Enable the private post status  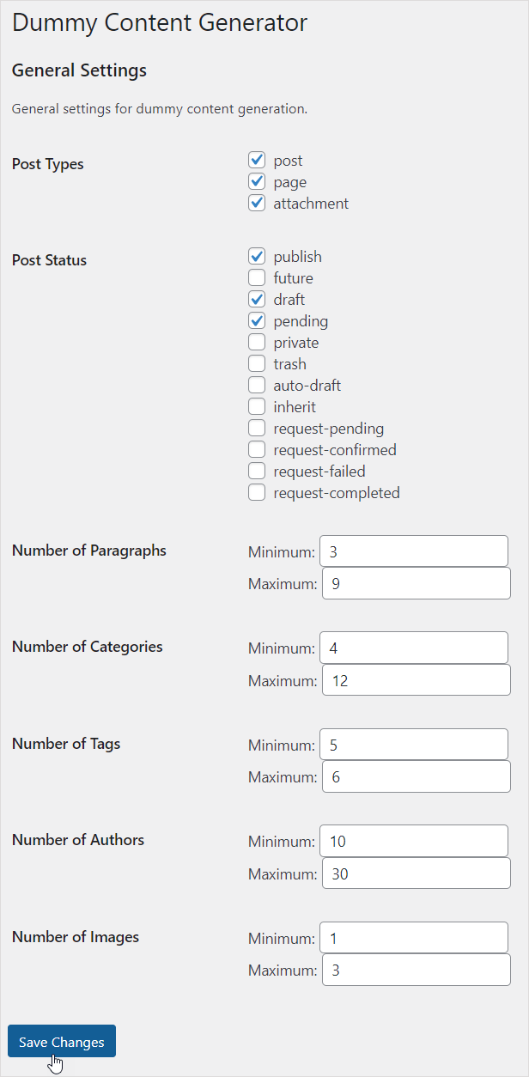pyautogui.click(x=257, y=342)
